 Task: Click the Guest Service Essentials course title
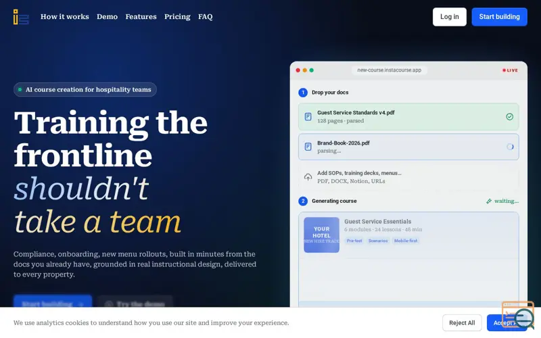tap(377, 222)
